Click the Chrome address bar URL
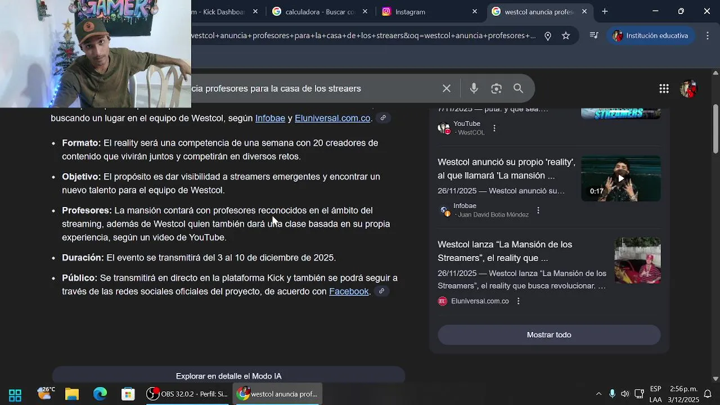The width and height of the screenshot is (720, 405). tap(363, 35)
